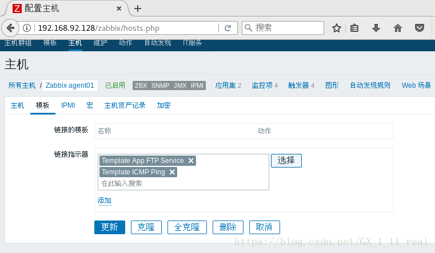Click the 取消 button
Viewport: 435px width, 253px height.
pyautogui.click(x=265, y=227)
